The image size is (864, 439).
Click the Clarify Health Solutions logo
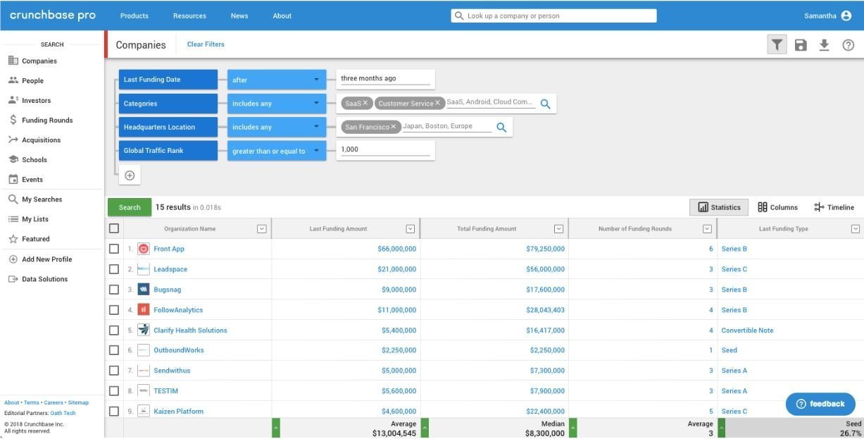pos(144,330)
